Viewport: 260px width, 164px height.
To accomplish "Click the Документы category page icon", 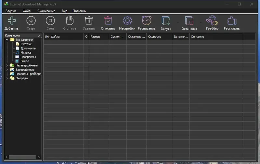I will [x=17, y=48].
